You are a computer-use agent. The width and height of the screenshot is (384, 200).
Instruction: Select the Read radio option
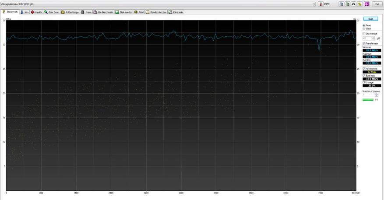pyautogui.click(x=366, y=25)
